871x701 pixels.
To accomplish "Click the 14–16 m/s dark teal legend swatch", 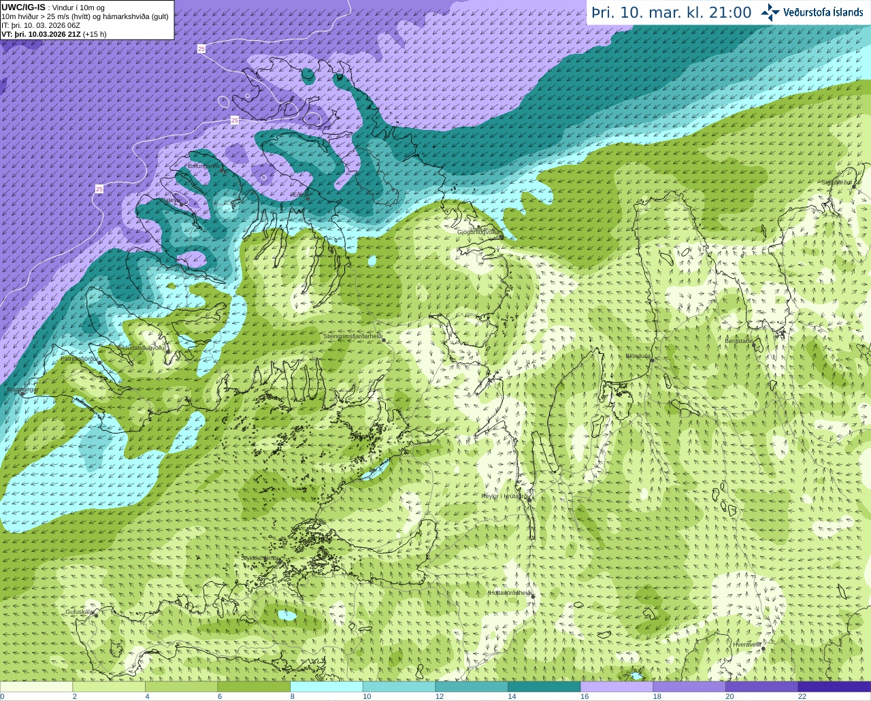I will click(544, 687).
